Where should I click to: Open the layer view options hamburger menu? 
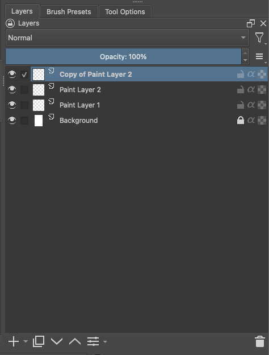point(259,56)
